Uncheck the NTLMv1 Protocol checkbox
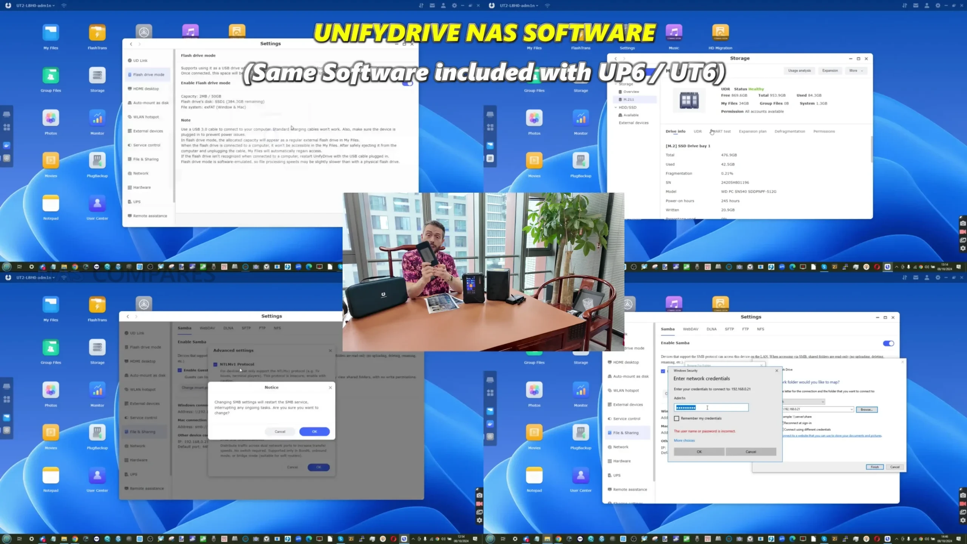This screenshot has height=544, width=967. coord(215,365)
